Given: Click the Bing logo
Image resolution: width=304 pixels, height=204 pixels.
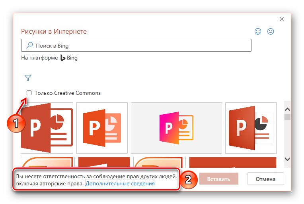Looking at the screenshot, I should pos(69,58).
